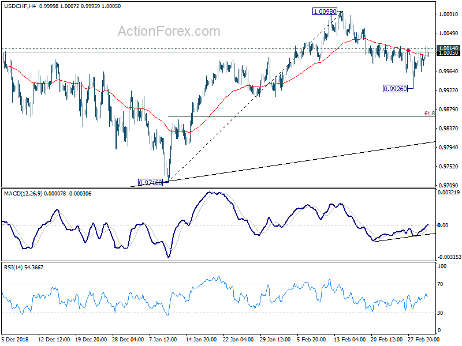Click the 7 Jan 12:00 date label
Image resolution: width=462 pixels, height=346 pixels.
tap(163, 340)
